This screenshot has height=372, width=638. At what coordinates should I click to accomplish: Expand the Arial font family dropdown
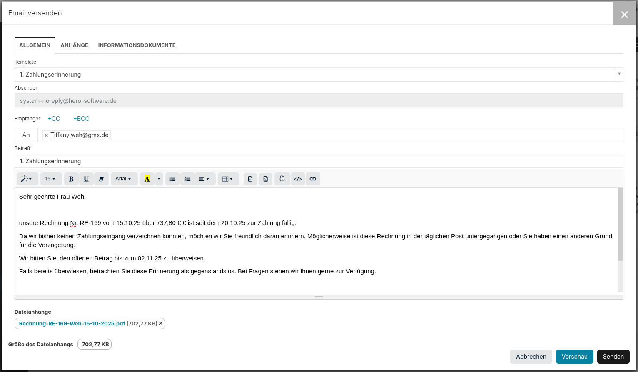(x=124, y=179)
